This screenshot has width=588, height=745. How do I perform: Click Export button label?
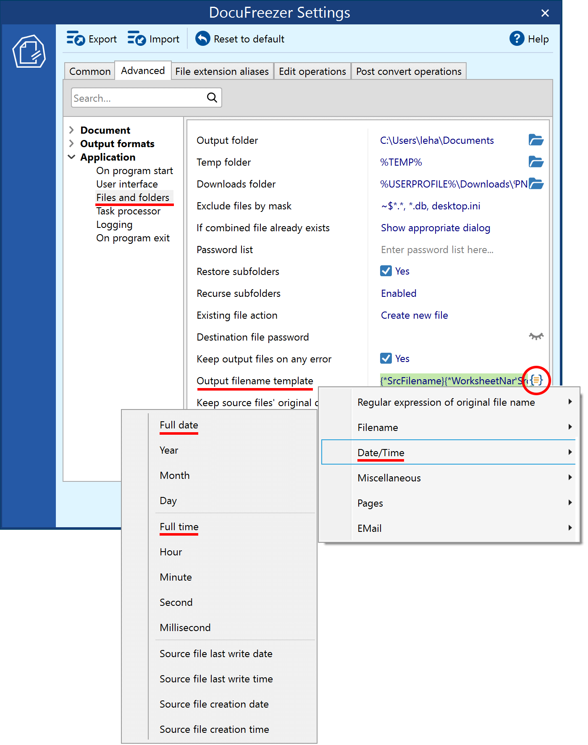coord(102,39)
